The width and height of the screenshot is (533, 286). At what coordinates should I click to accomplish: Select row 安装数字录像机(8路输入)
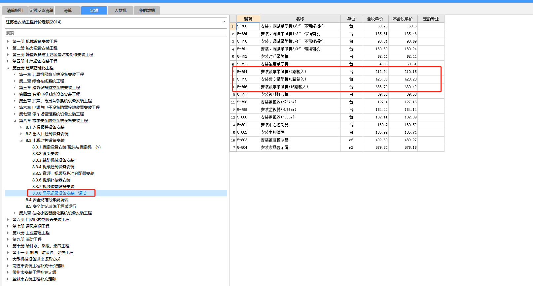tap(337, 79)
